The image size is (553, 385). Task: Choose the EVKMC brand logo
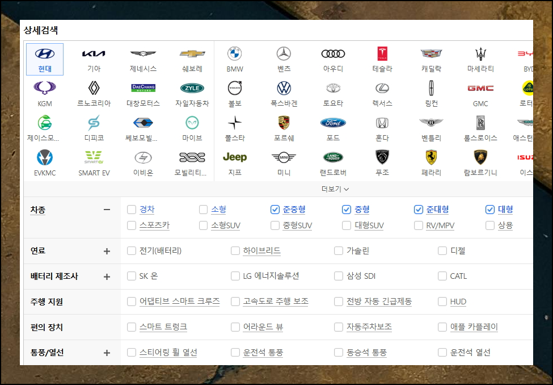tap(45, 157)
